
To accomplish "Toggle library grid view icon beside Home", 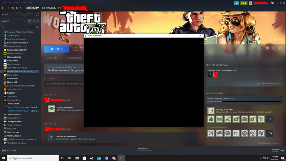I will click(x=37, y=14).
